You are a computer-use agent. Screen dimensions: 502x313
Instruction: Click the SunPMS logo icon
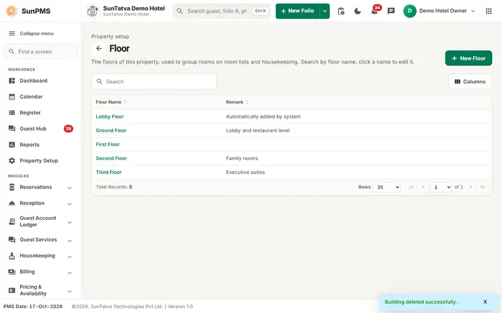point(12,11)
